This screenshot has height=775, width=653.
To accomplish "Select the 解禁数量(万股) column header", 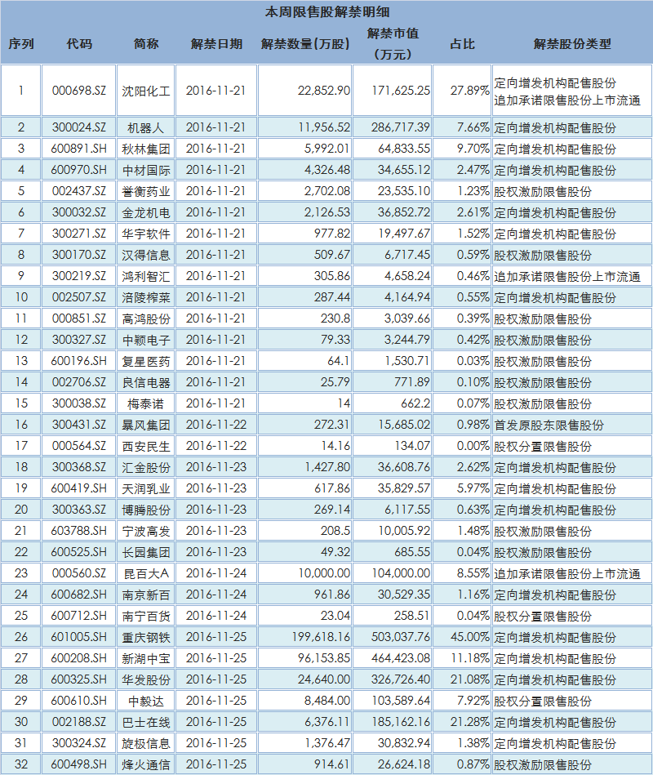I will coord(304,44).
